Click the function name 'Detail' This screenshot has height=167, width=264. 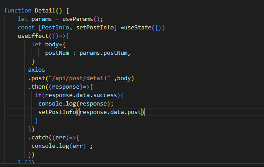pos(45,11)
